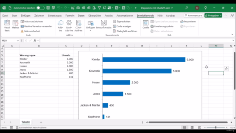Switch to the Daten tab

click(81, 16)
